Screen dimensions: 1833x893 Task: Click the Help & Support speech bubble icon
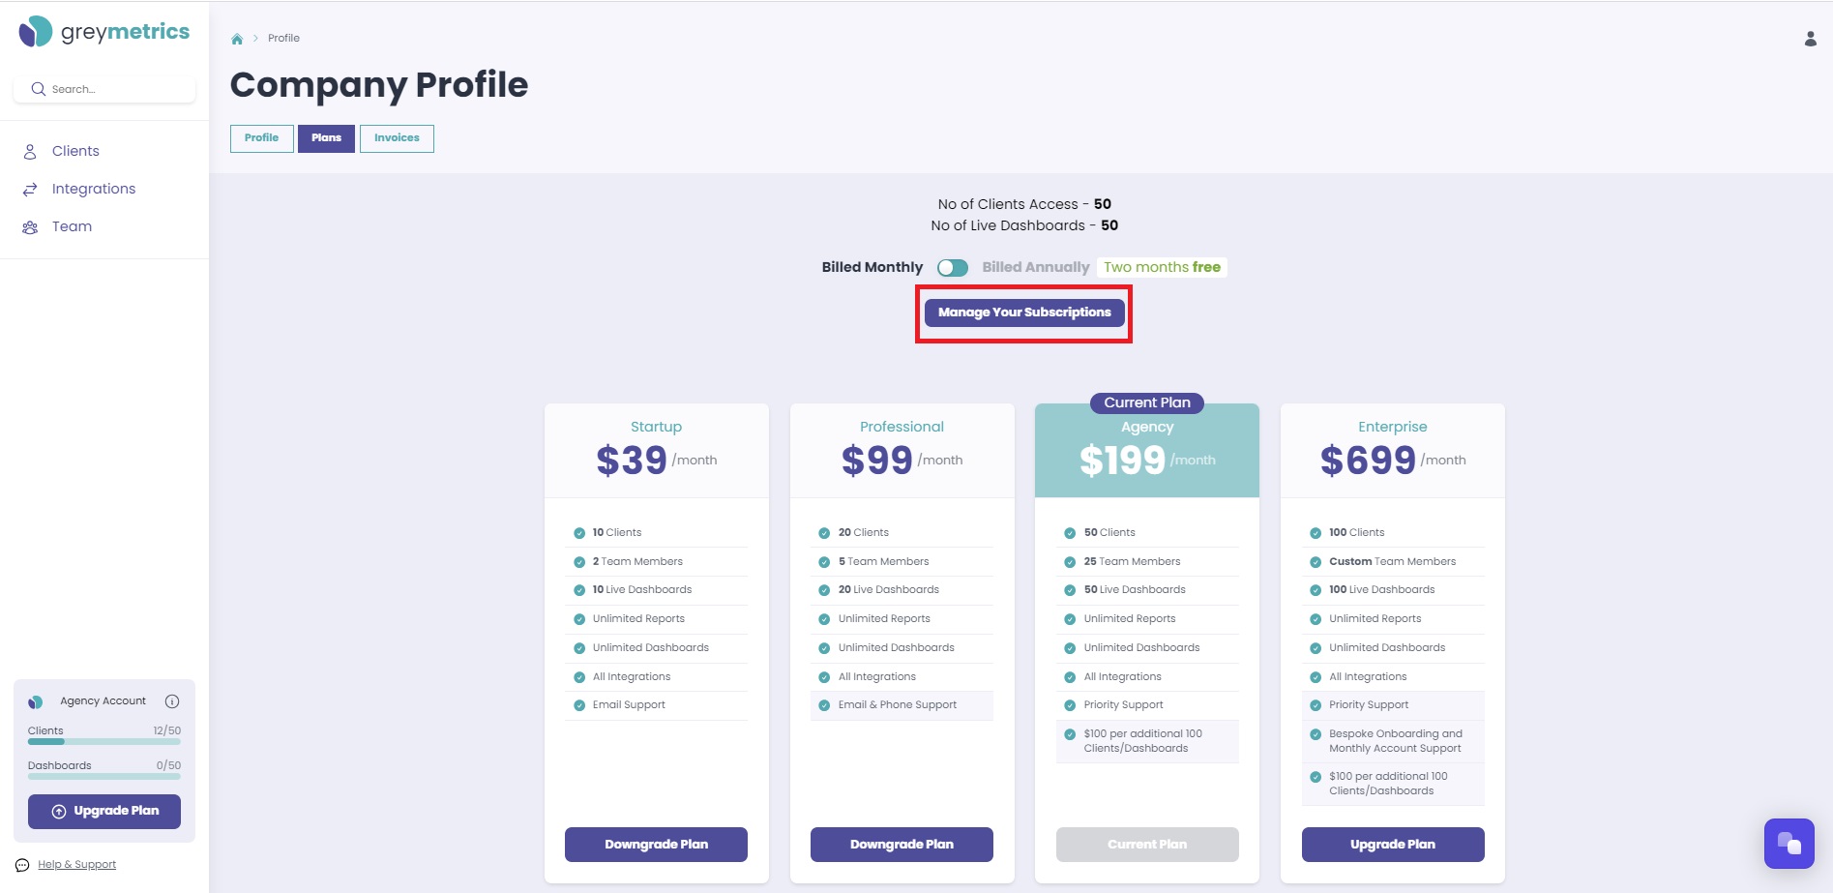(x=22, y=865)
